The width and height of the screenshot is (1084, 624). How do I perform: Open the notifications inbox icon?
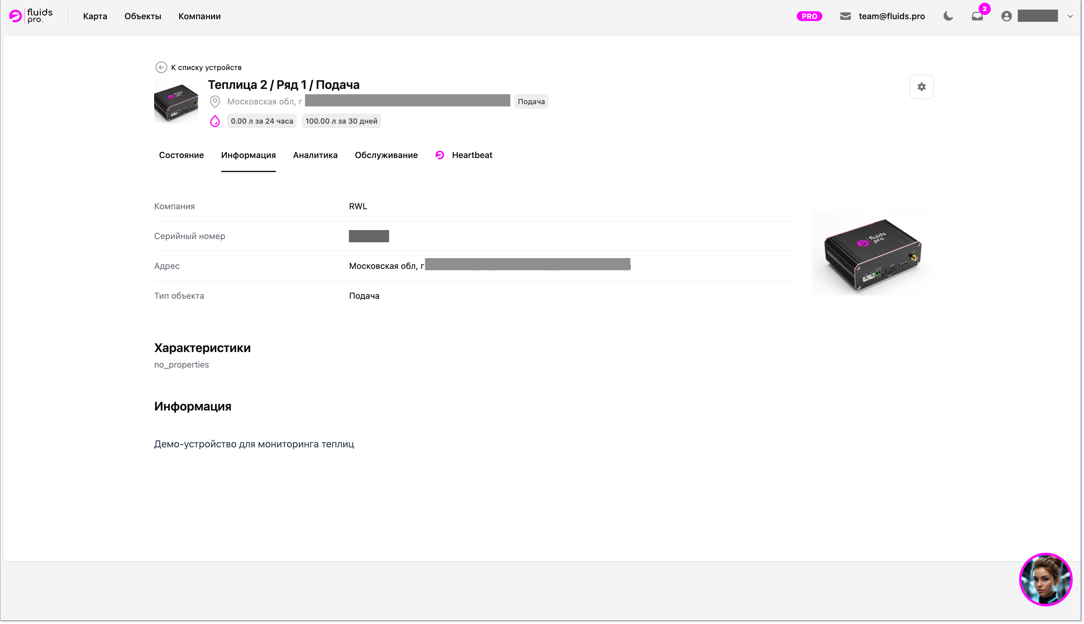pos(977,16)
